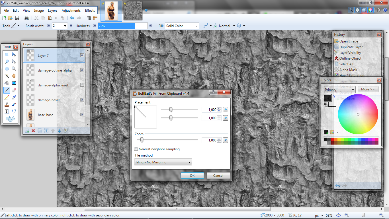This screenshot has height=219, width=389.
Task: Toggle Layer 7 visibility checkbox
Action: [x=82, y=55]
